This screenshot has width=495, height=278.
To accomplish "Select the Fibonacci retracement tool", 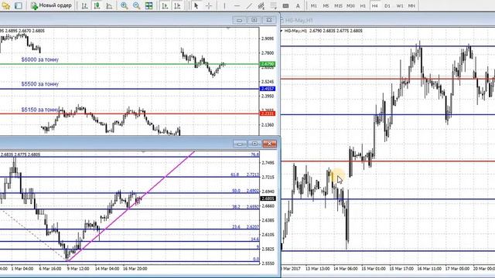I will point(273,5).
